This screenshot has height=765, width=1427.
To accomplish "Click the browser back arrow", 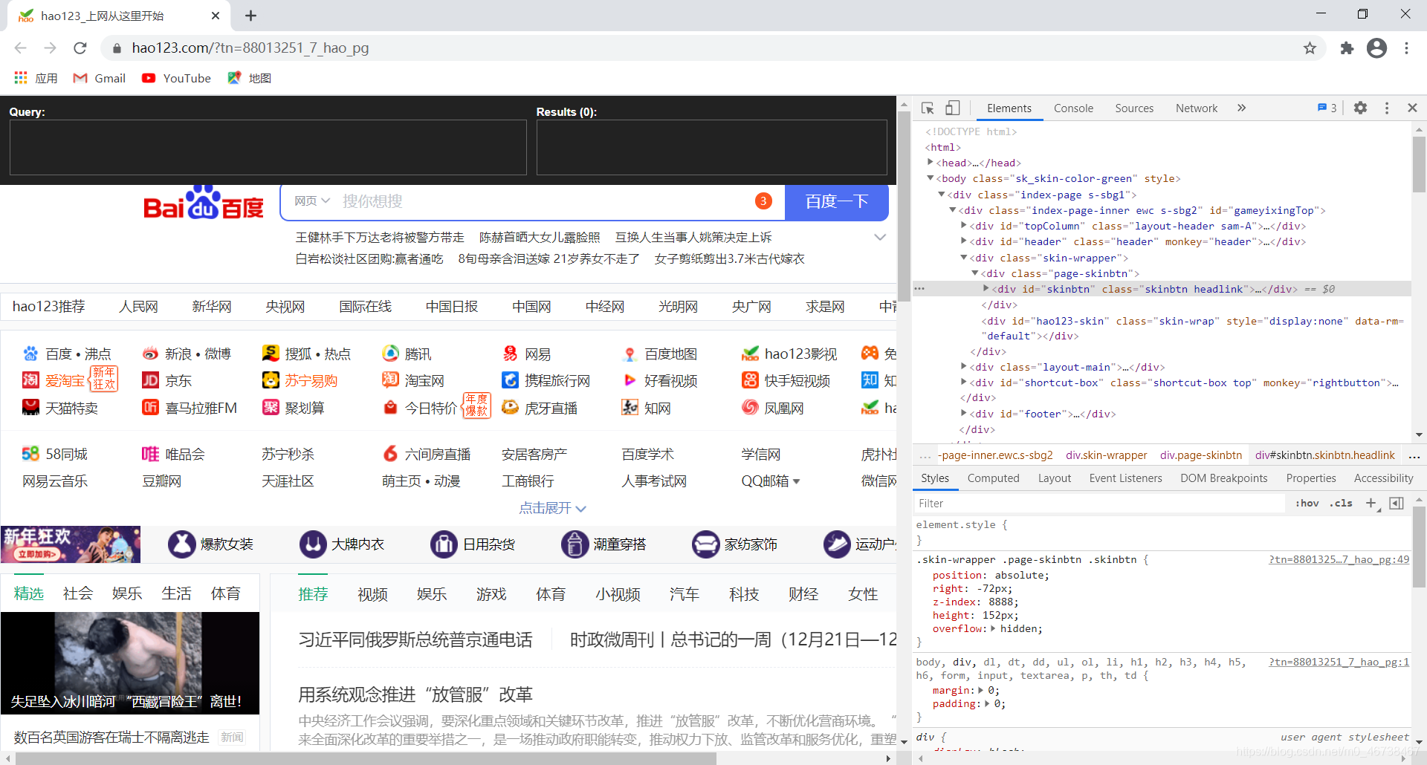I will 21,48.
